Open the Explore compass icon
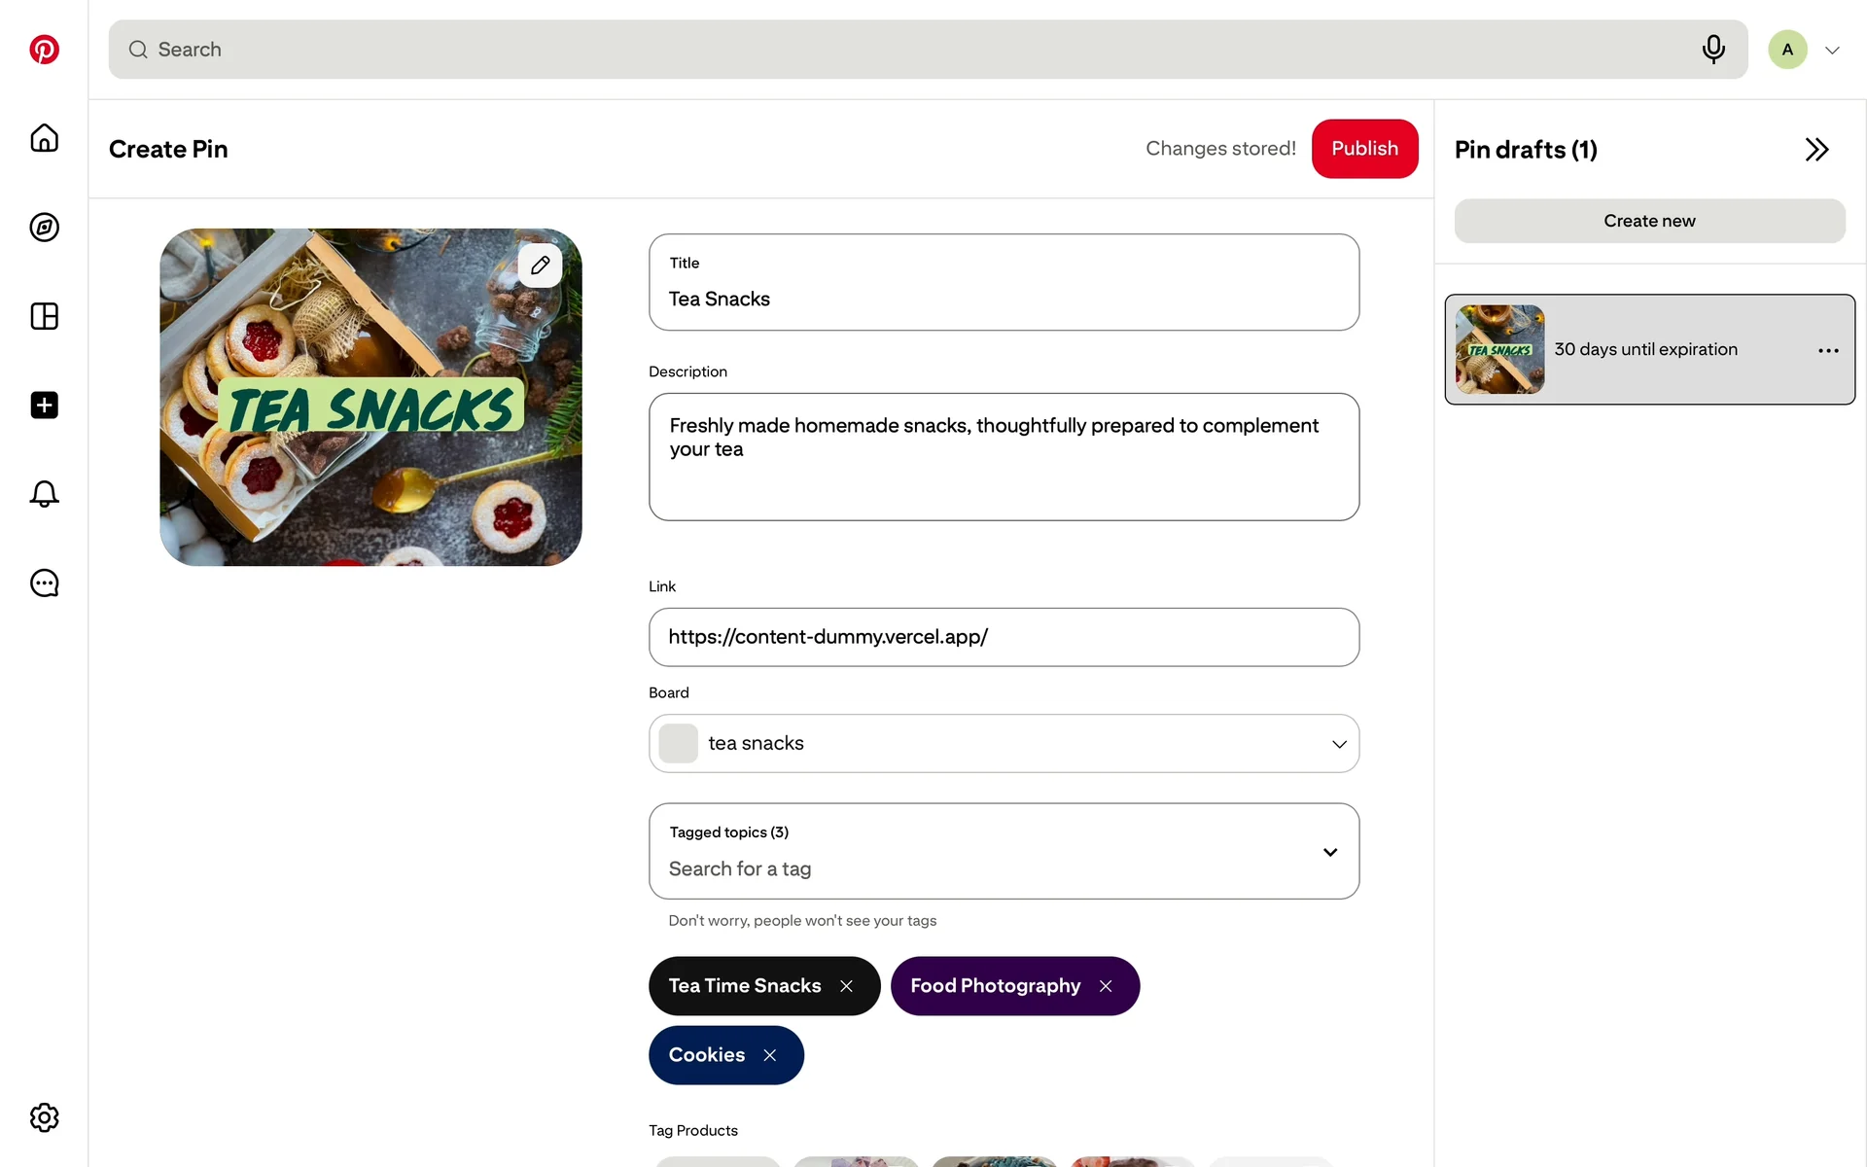Screen dimensions: 1867x1167 44,228
